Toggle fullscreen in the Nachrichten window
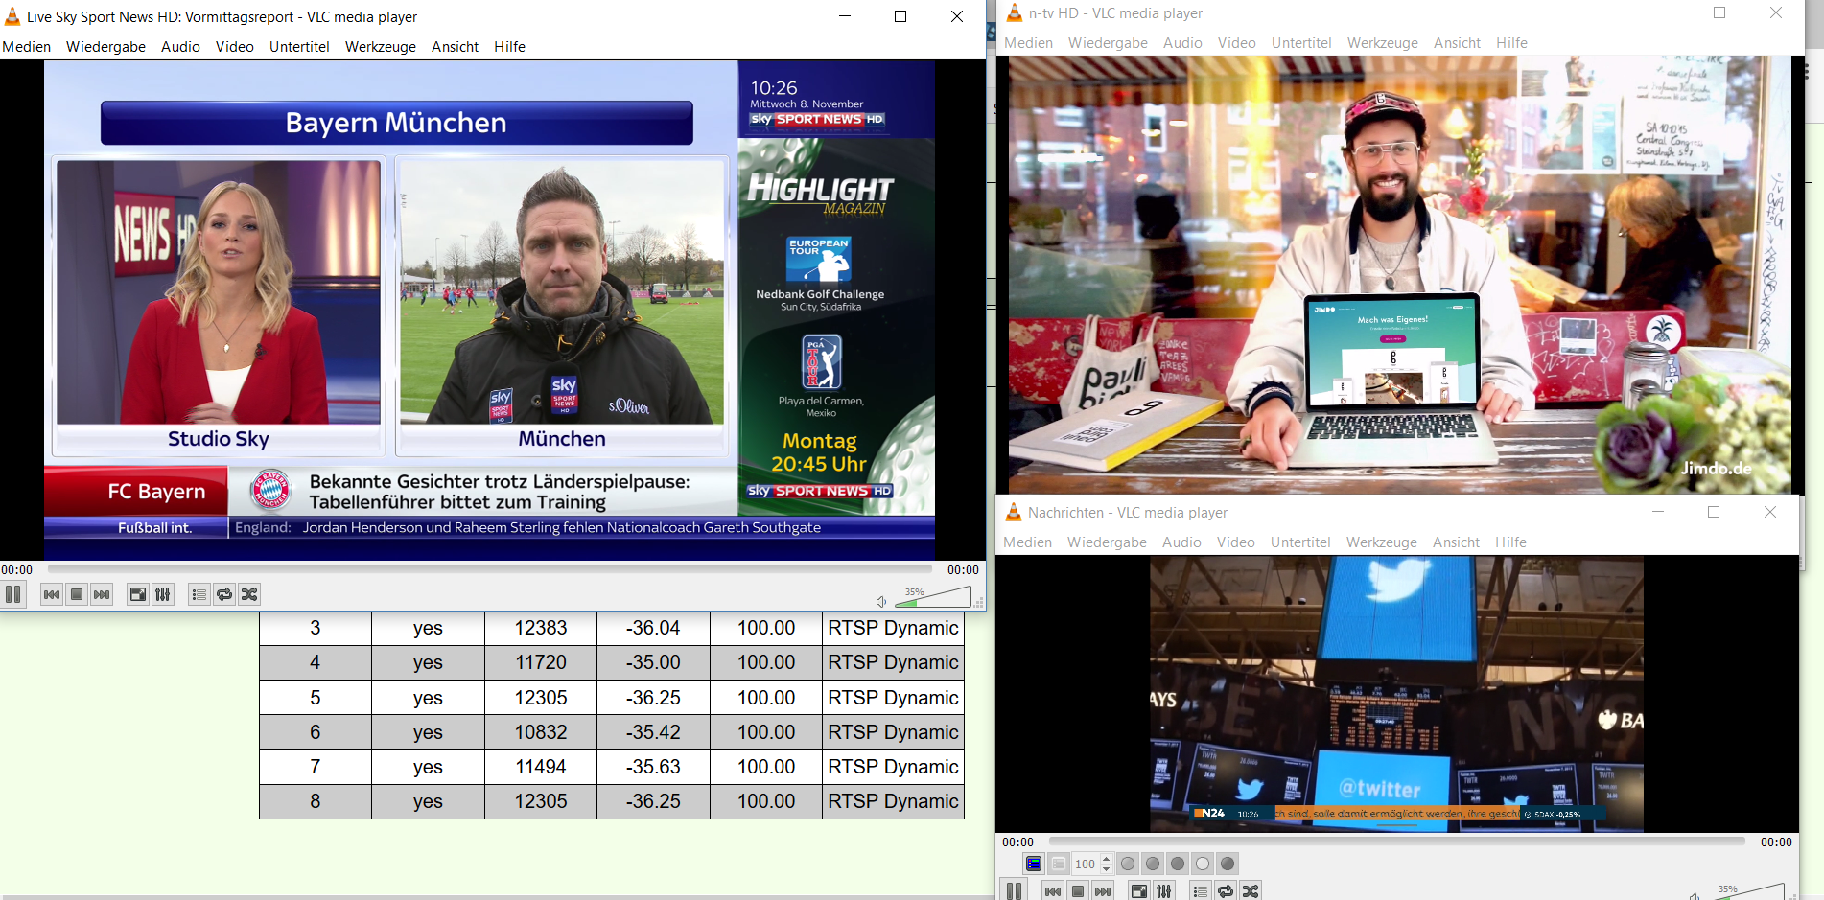Image resolution: width=1824 pixels, height=900 pixels. 1139,890
